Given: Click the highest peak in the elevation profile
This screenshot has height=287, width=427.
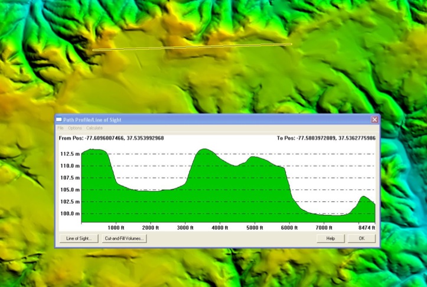Looking at the screenshot, I should coord(204,149).
